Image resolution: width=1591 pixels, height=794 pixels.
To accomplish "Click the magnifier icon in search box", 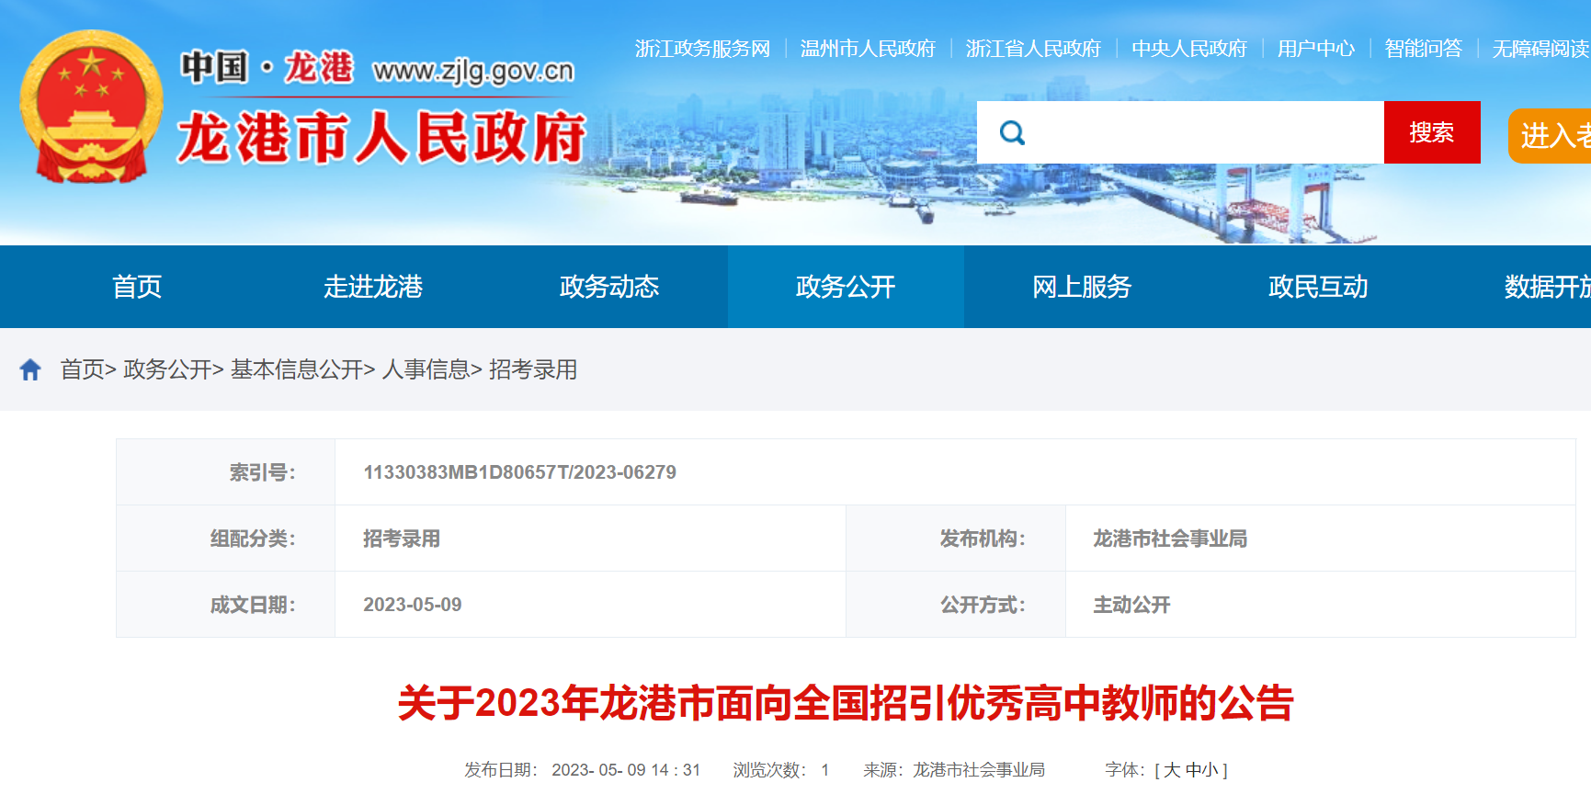I will [1012, 133].
